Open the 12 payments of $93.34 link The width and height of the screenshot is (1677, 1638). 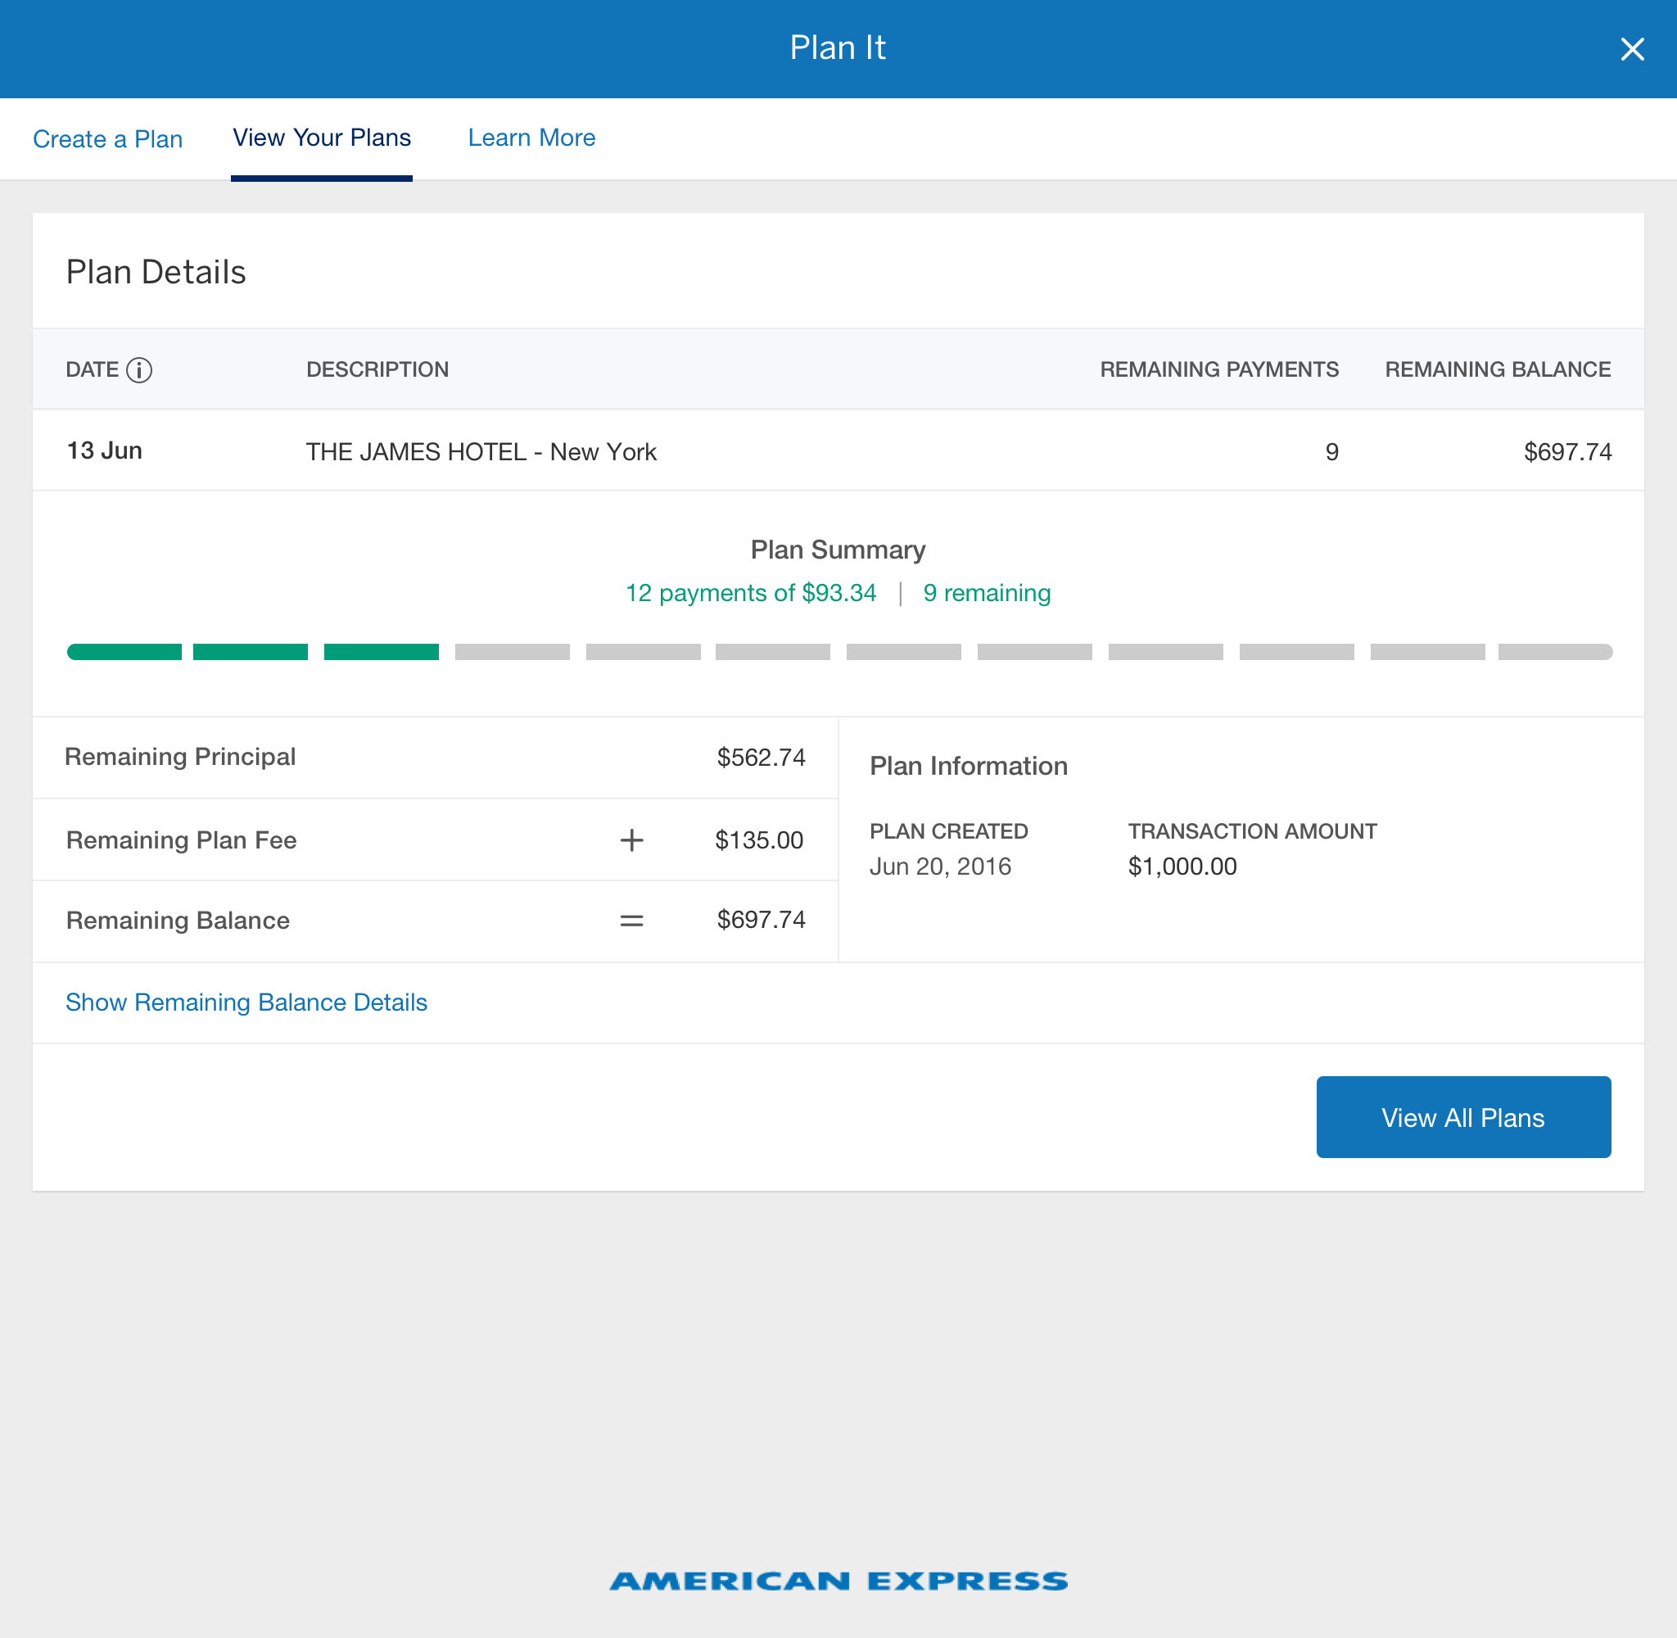click(752, 593)
